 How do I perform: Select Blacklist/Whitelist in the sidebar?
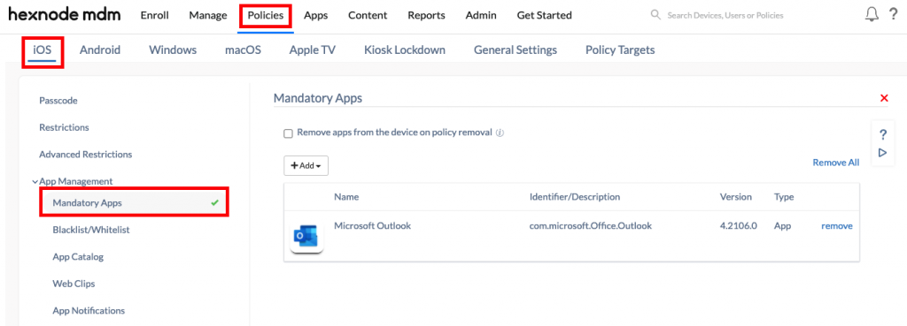91,230
